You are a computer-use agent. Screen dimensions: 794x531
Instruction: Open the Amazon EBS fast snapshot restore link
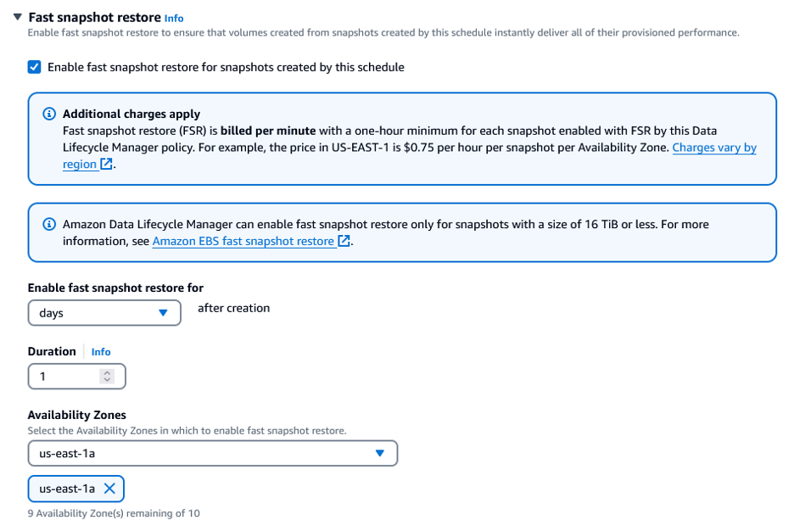(x=244, y=241)
